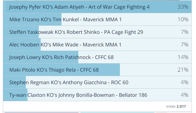The image size is (196, 113).
Task: Pick Joseph Lowry KO's Rich Patishnock result
Action: pyautogui.click(x=97, y=57)
